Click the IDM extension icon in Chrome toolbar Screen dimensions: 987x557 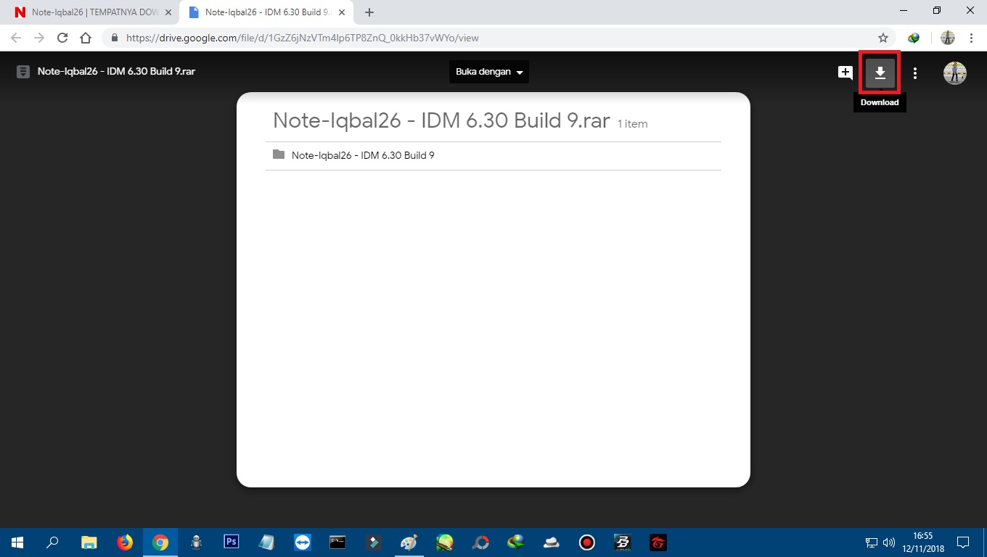point(914,38)
